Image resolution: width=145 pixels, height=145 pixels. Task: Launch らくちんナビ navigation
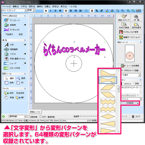[12, 30]
